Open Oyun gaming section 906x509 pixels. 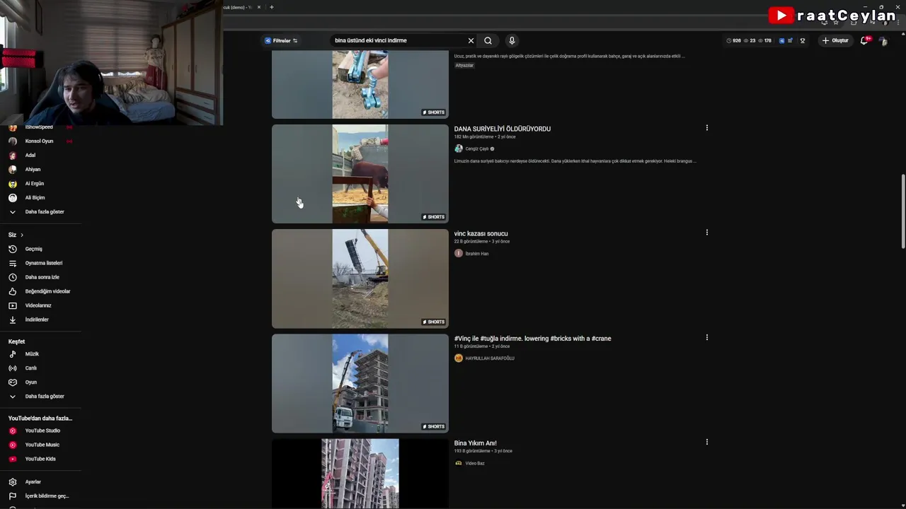(30, 382)
